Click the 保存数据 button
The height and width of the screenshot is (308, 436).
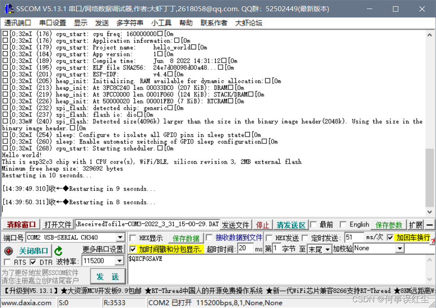186,238
